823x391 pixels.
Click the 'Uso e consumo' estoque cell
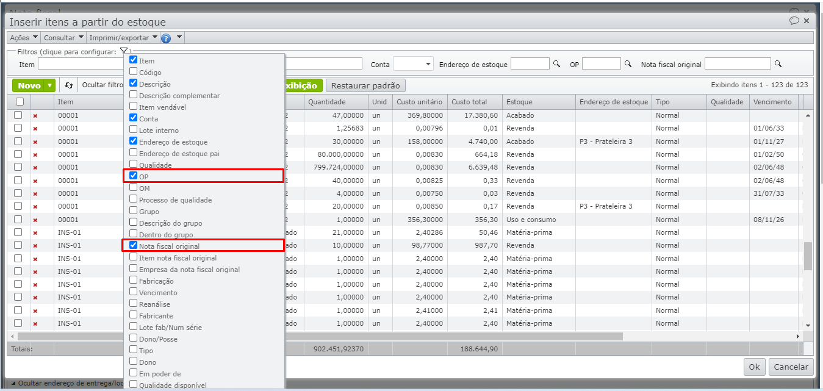coord(539,220)
